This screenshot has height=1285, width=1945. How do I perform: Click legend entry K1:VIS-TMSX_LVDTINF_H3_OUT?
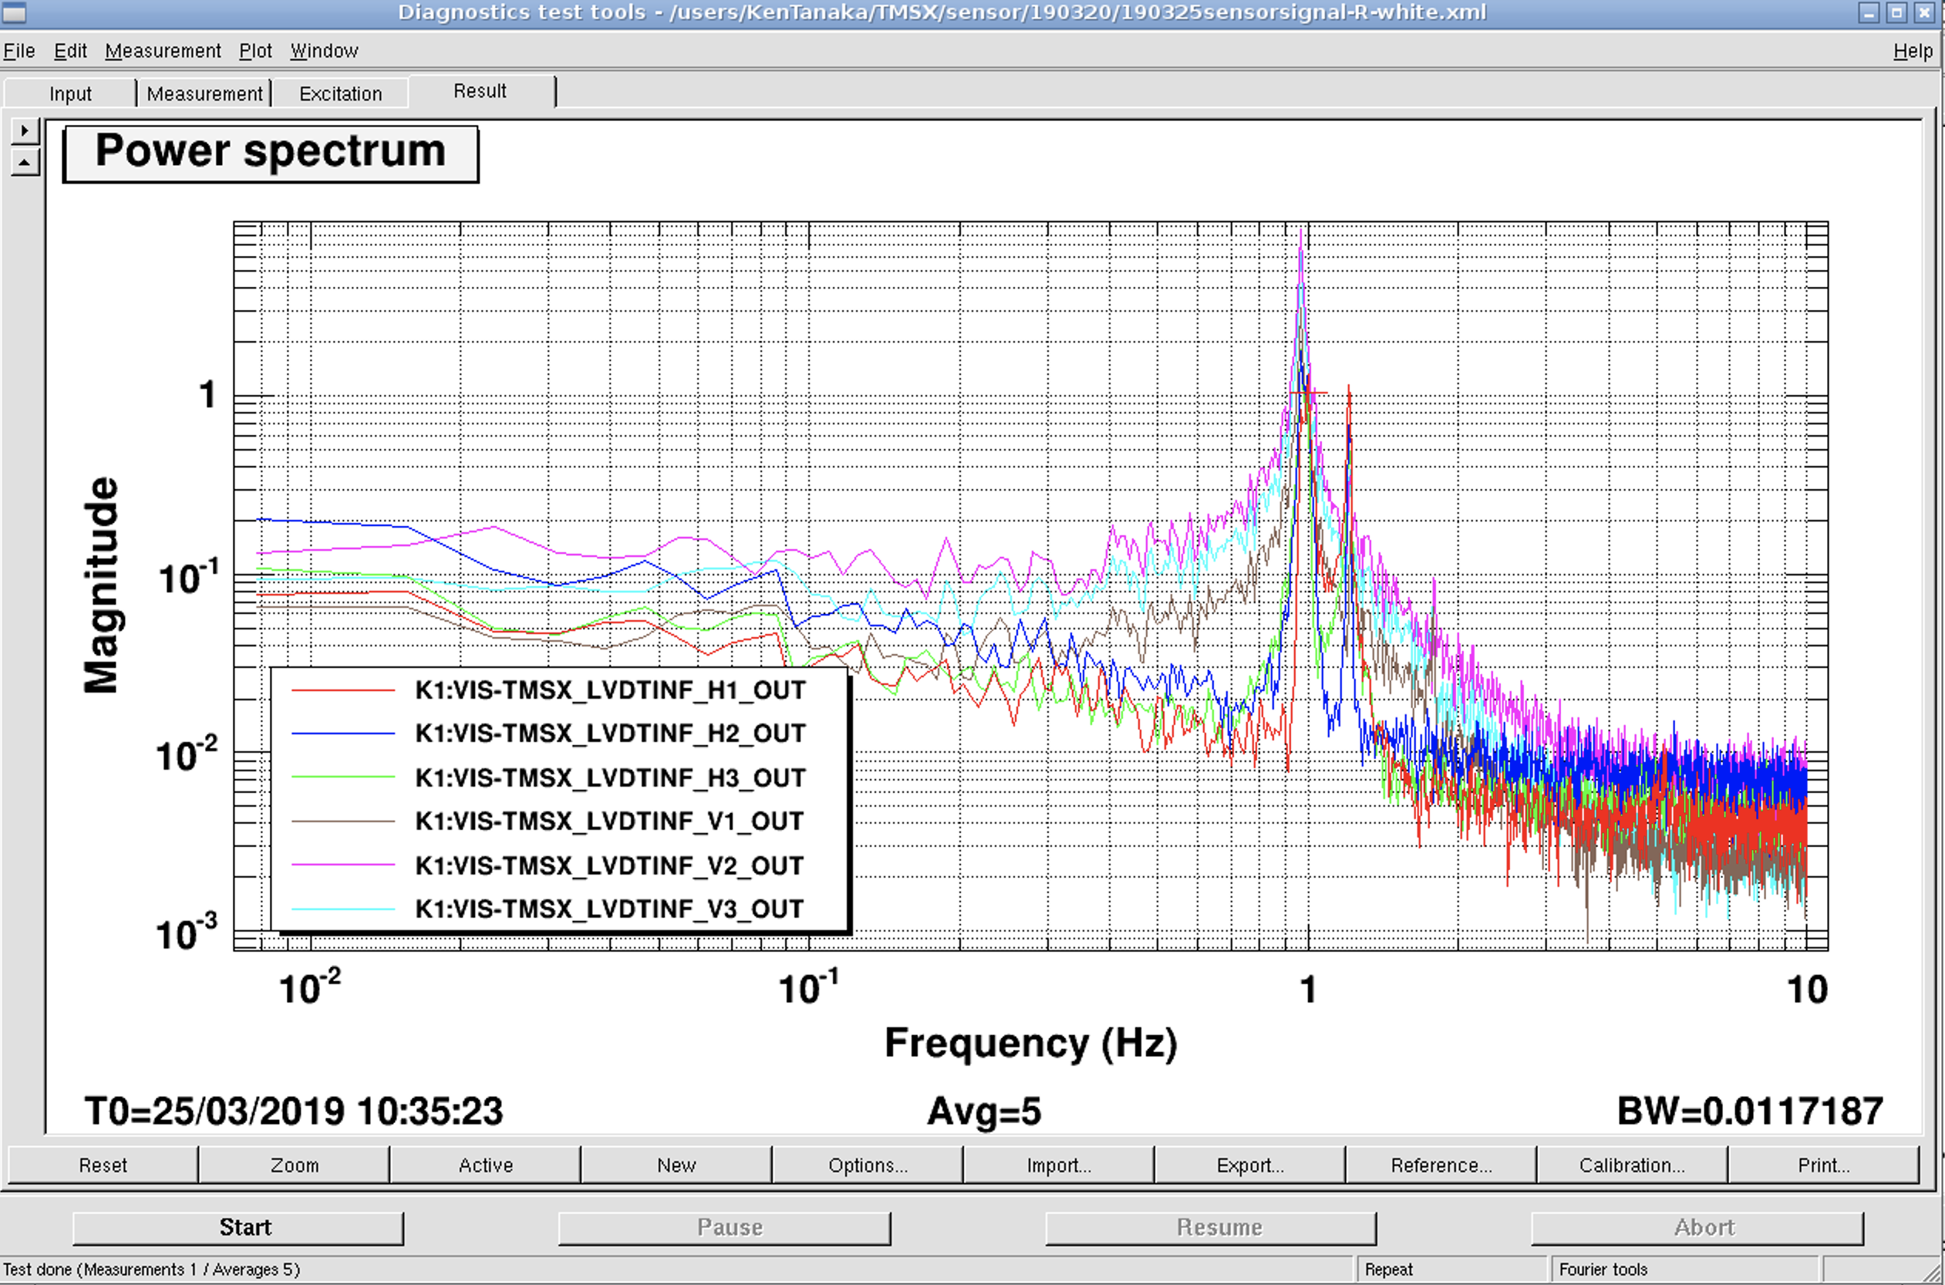coord(610,777)
